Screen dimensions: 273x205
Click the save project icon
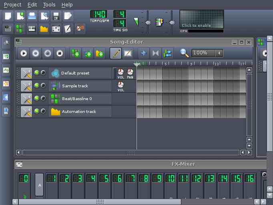coord(56,16)
